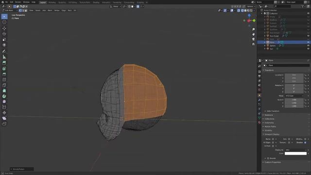Toggle visibility of Sun object

(x=308, y=49)
